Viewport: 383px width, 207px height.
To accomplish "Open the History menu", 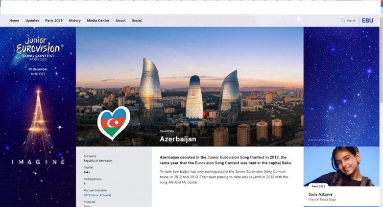I will [x=75, y=20].
